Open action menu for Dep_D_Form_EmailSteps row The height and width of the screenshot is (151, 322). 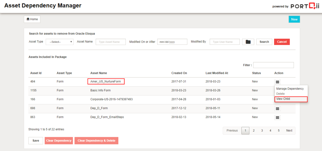[x=277, y=117]
